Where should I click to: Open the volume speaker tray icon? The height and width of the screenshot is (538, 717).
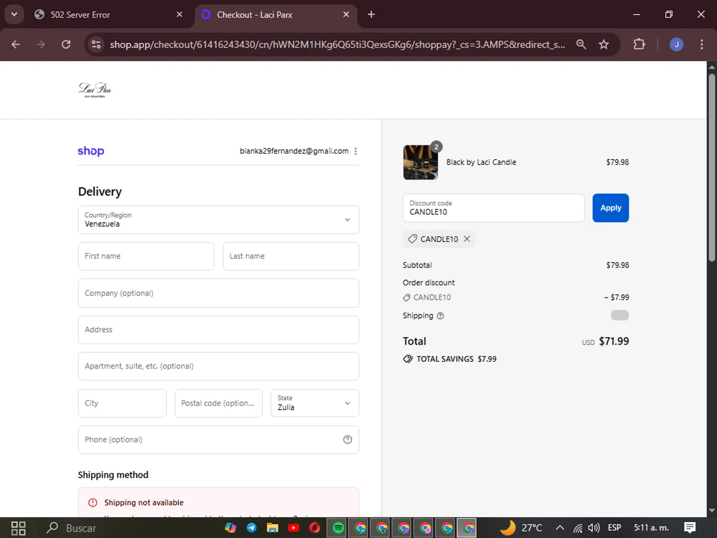[x=594, y=528]
